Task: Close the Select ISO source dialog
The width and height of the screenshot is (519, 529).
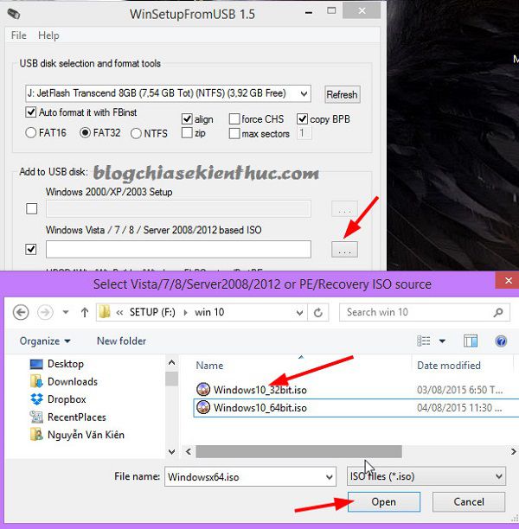Action: click(x=508, y=281)
